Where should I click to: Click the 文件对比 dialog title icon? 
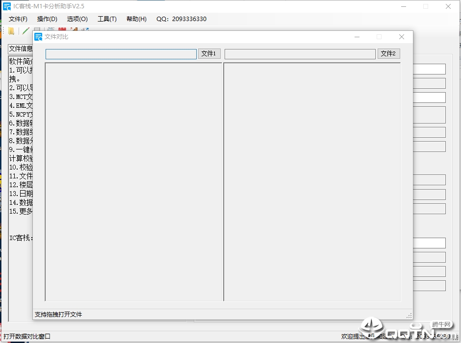(39, 37)
